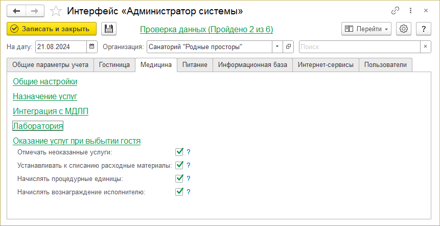The height and width of the screenshot is (226, 440).
Task: Open the calendar picker for the date field
Action: 92,47
